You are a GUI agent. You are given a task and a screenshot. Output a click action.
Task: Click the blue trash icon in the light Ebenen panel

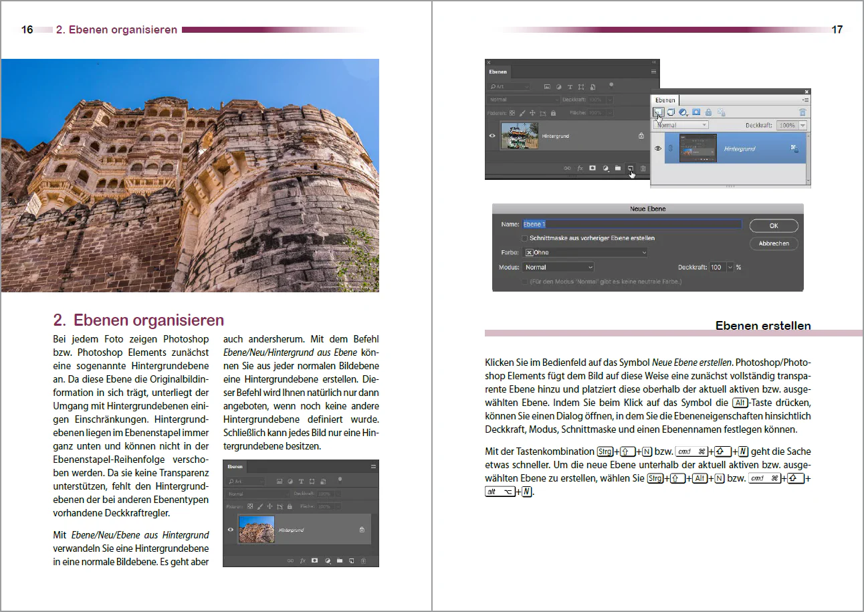click(x=802, y=112)
